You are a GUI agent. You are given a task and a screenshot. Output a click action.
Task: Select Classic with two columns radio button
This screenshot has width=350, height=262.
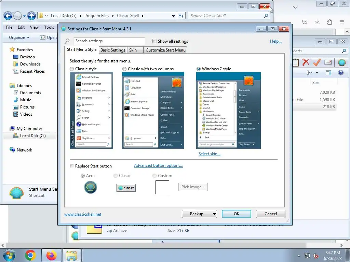[x=124, y=69]
